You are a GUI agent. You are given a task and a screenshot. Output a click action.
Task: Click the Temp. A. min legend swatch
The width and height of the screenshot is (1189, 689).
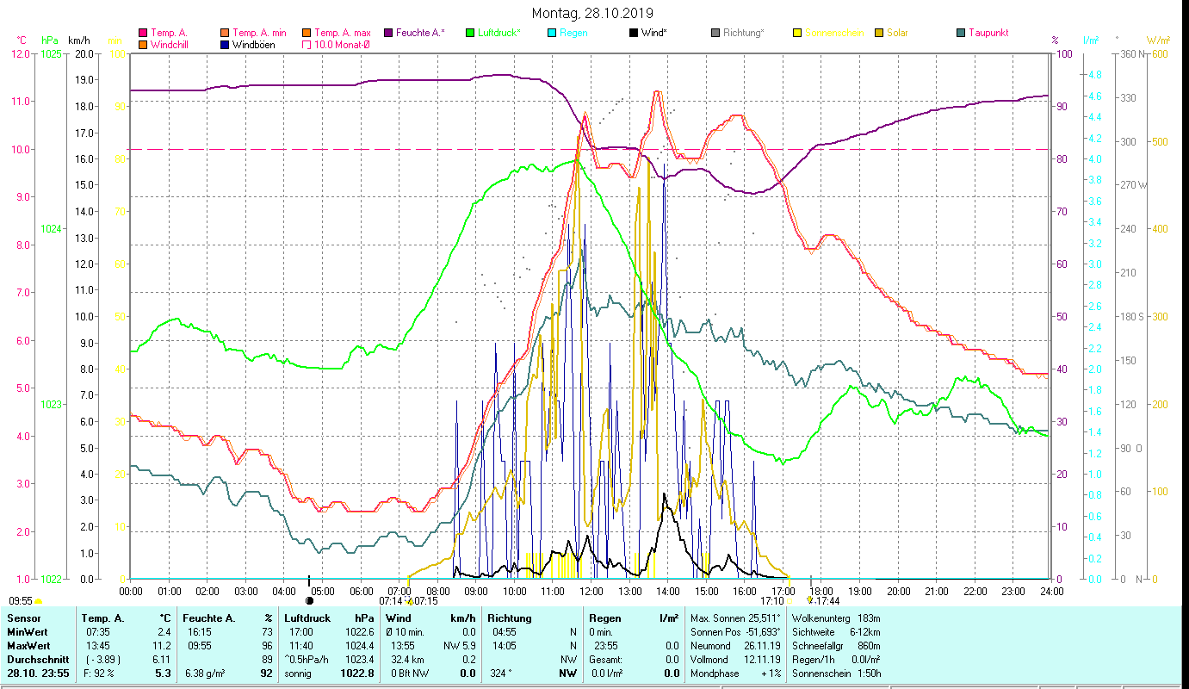pyautogui.click(x=226, y=33)
